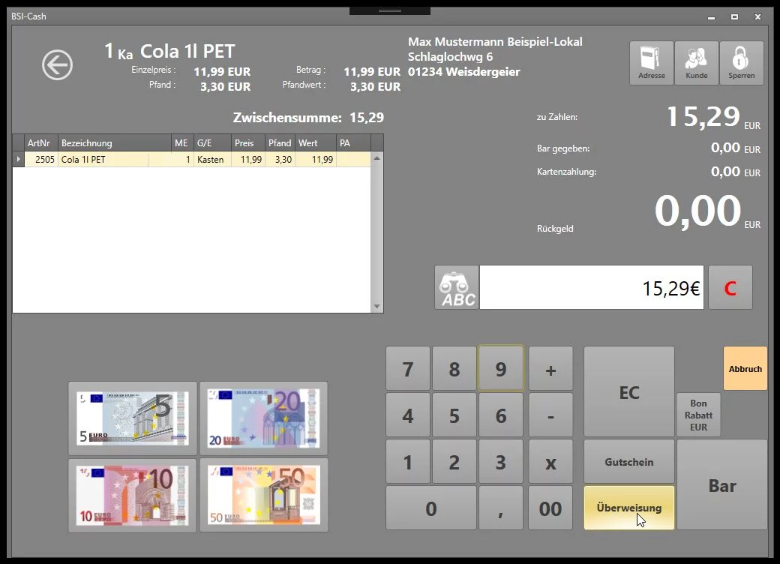Click the item list scrollbar up arrow
The height and width of the screenshot is (564, 780).
(x=377, y=158)
